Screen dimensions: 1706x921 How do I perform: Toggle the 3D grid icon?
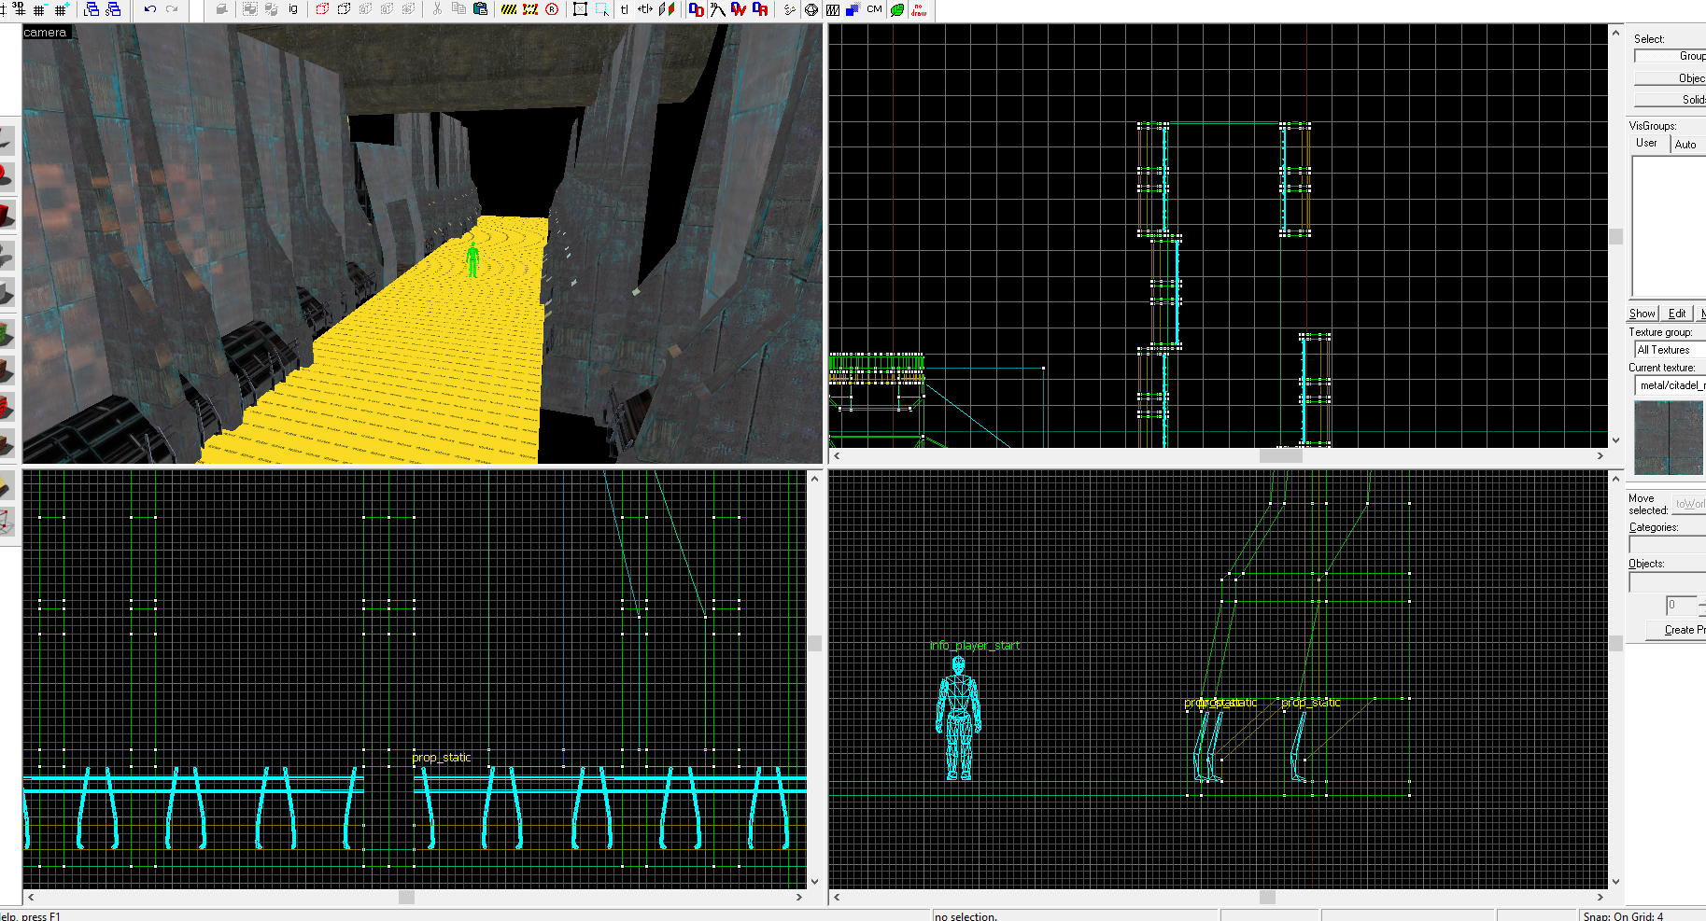tap(19, 9)
